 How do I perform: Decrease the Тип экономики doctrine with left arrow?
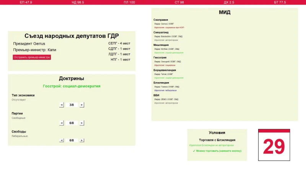(x=62, y=105)
